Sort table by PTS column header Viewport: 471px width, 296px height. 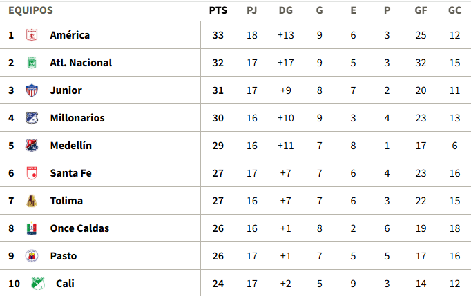coord(218,10)
